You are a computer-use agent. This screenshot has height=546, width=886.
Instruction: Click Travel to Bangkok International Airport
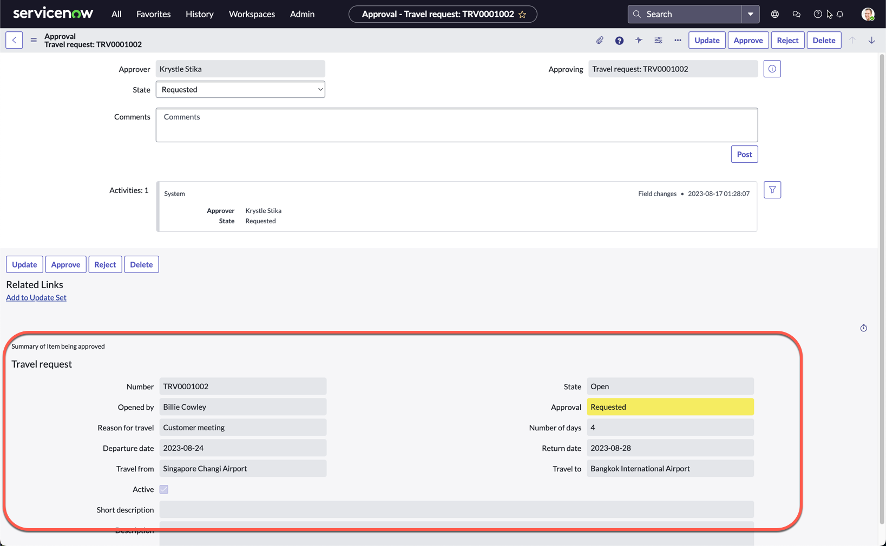point(670,469)
